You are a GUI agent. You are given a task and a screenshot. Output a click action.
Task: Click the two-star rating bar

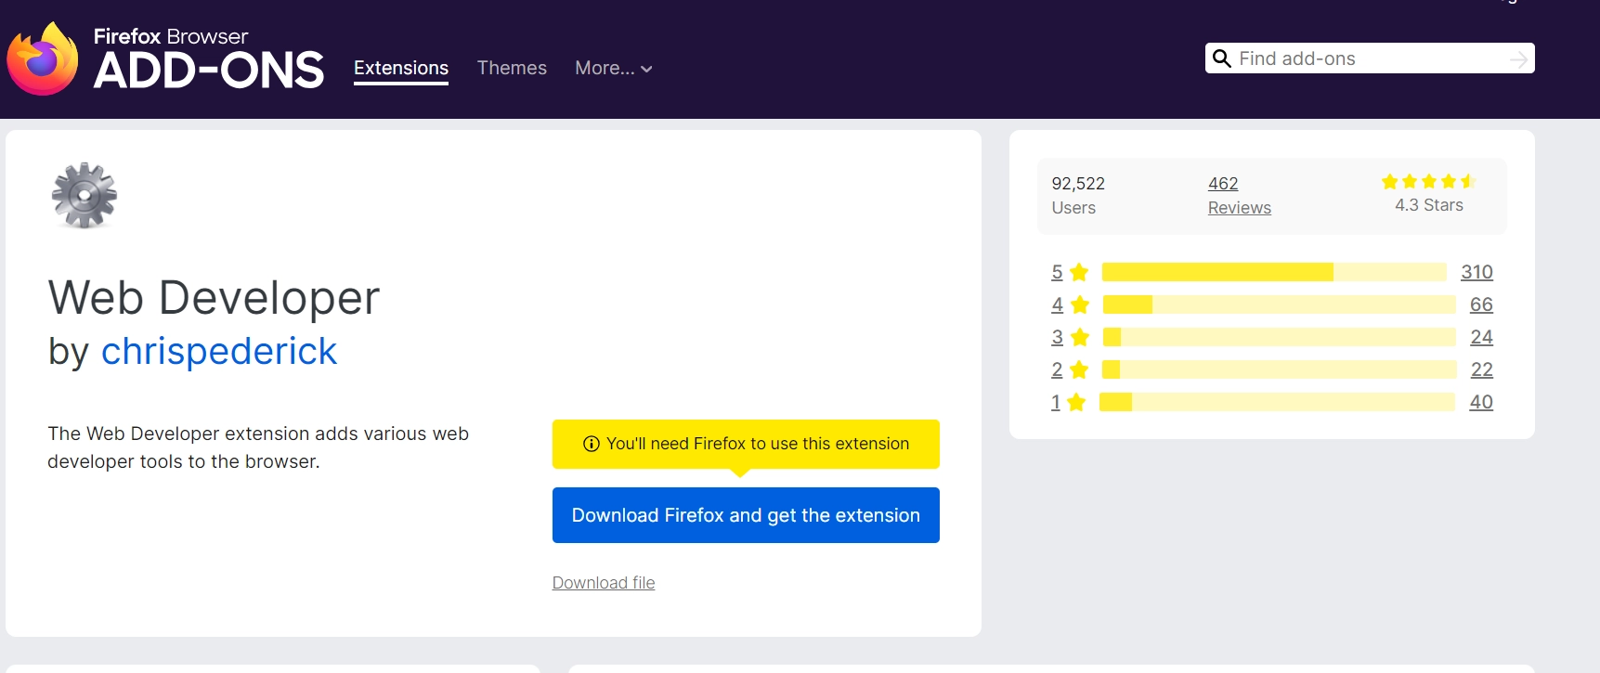[1279, 369]
